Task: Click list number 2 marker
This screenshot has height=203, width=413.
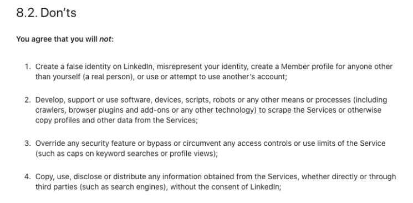Action: click(28, 100)
